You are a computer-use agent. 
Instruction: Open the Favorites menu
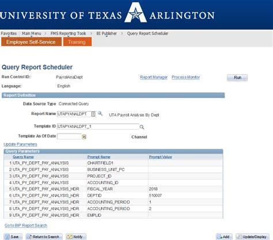coord(9,33)
